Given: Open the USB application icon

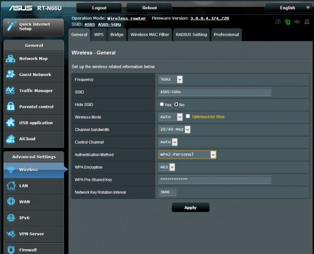Looking at the screenshot, I should 11,123.
